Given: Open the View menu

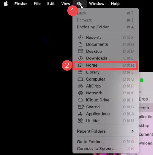Looking at the screenshot, I should (66, 4).
